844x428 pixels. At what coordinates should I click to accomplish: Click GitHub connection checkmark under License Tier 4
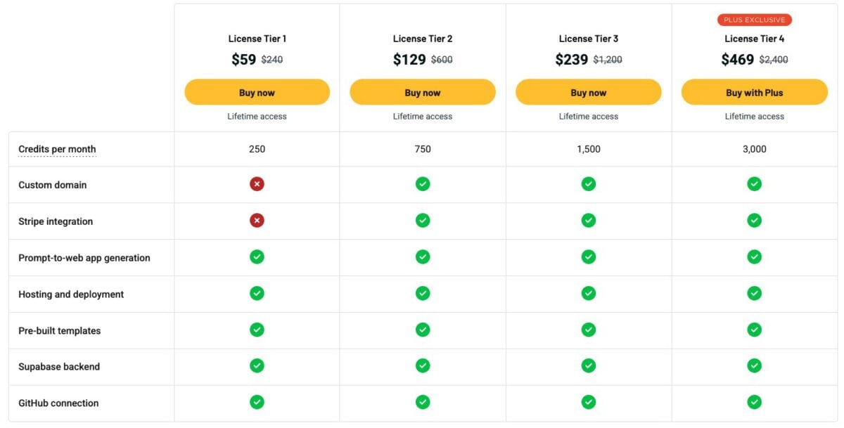[x=754, y=402]
